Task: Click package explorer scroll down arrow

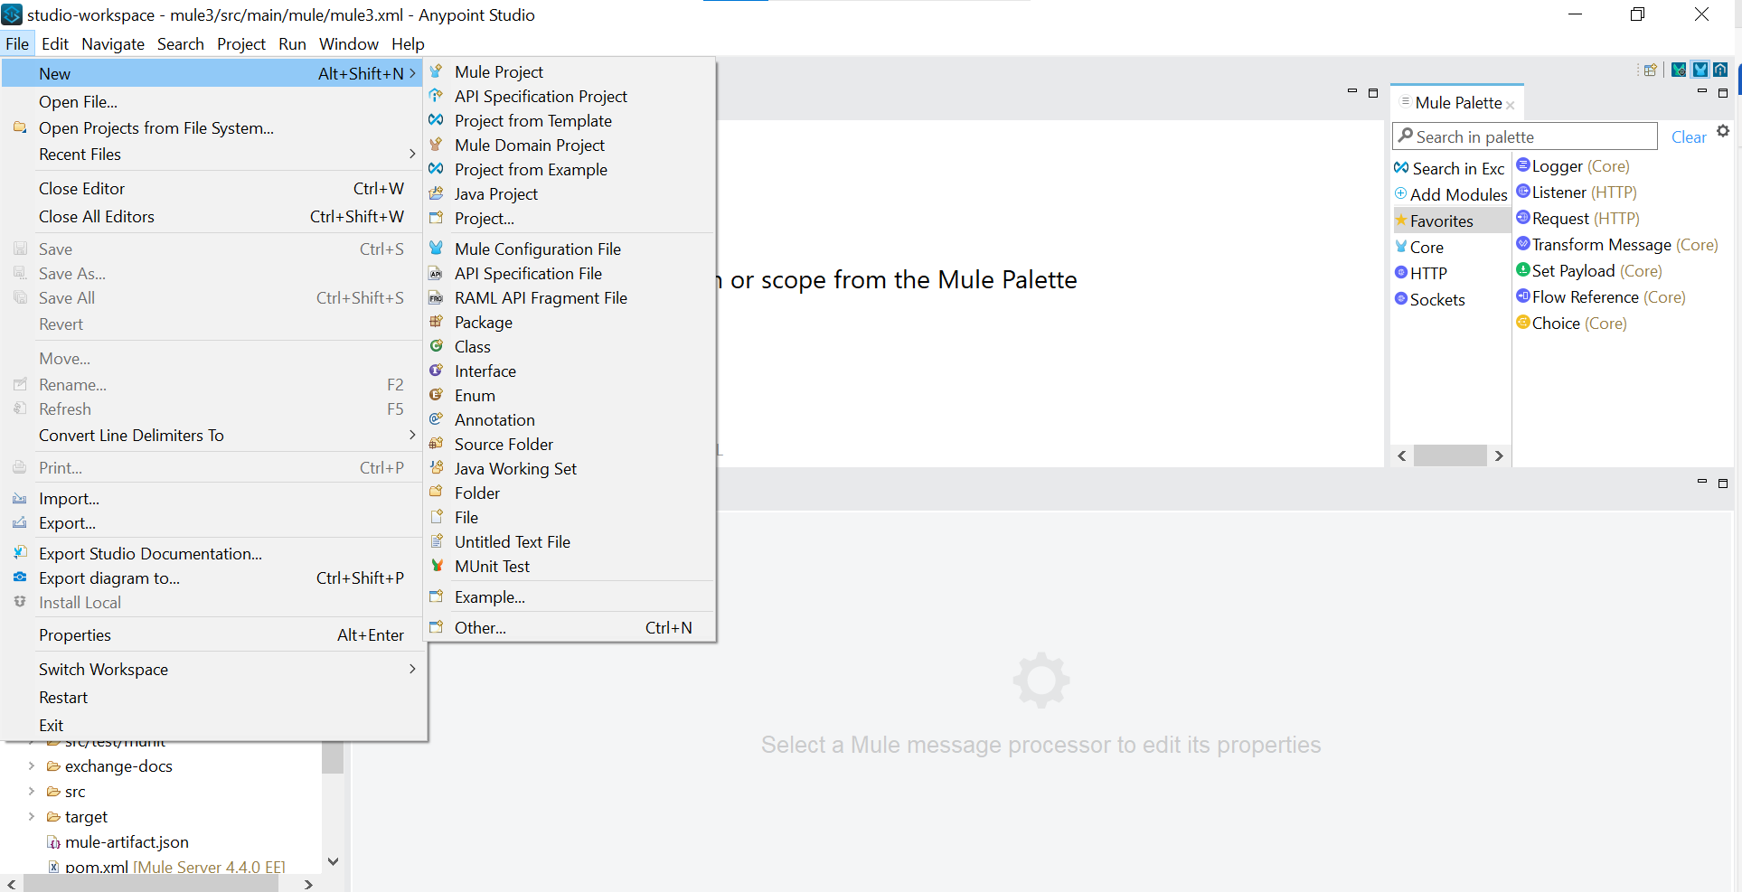Action: pos(333,861)
